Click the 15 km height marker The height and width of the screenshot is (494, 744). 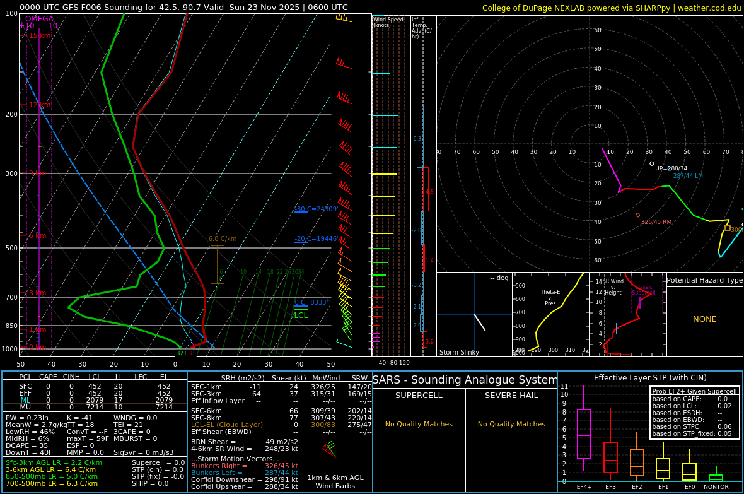pos(40,35)
